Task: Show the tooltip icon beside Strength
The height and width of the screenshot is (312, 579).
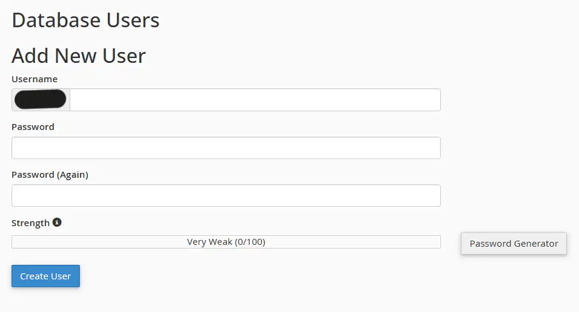Action: [x=57, y=223]
